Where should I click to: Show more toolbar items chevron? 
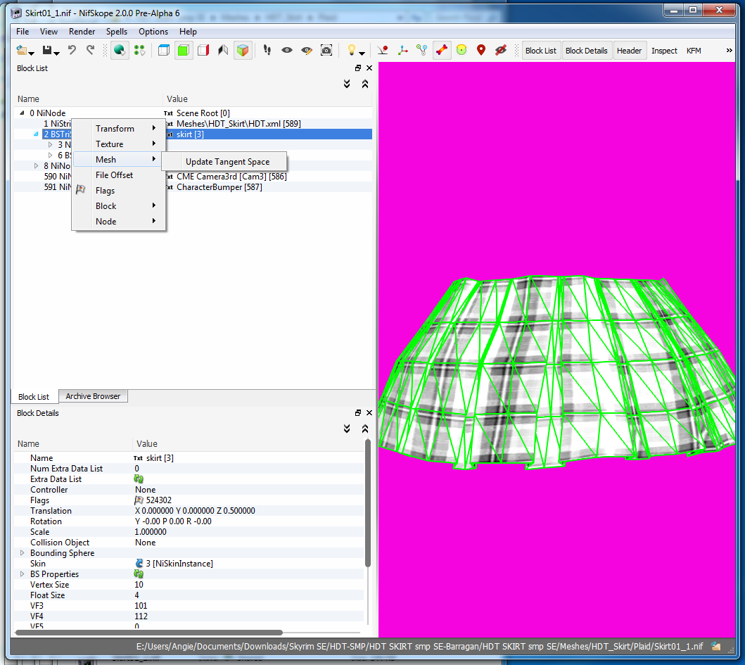[730, 51]
